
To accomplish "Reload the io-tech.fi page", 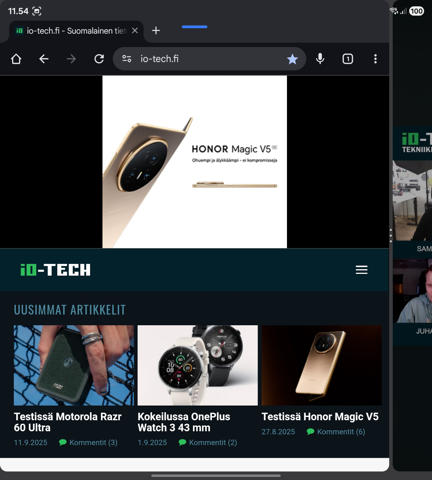I will pos(99,59).
